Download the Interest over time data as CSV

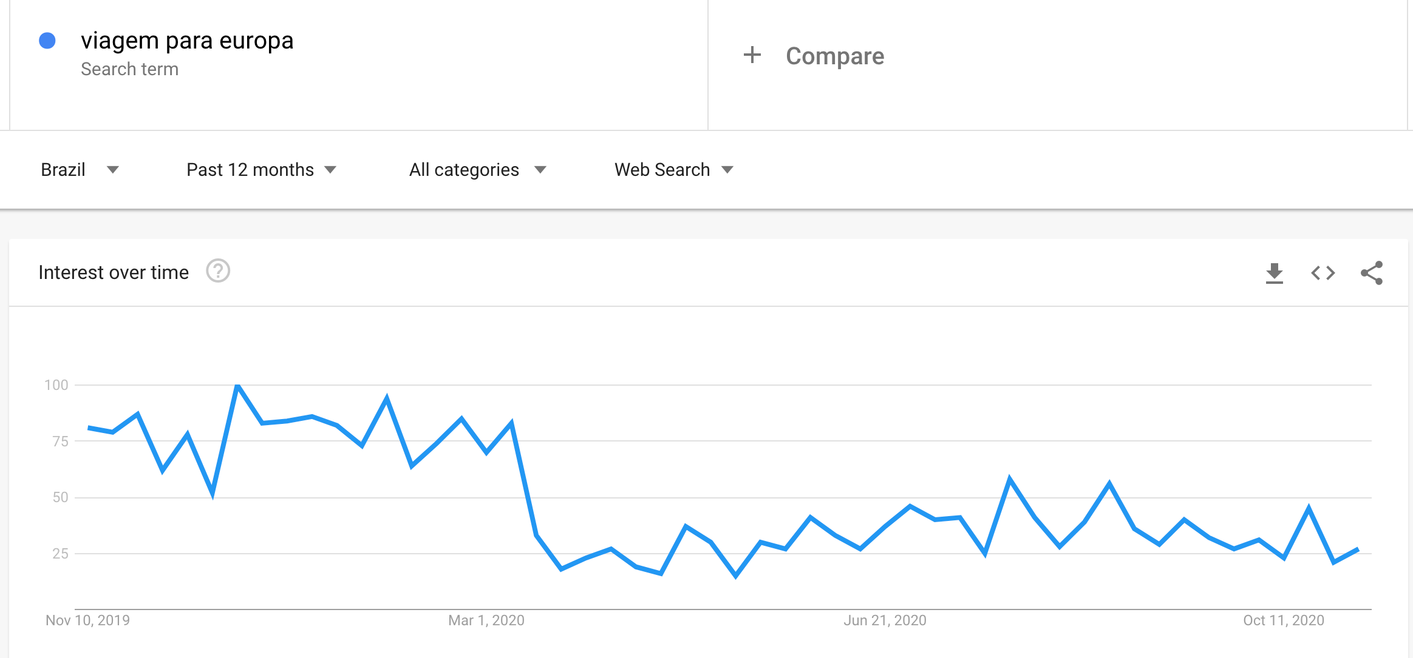[x=1275, y=273]
